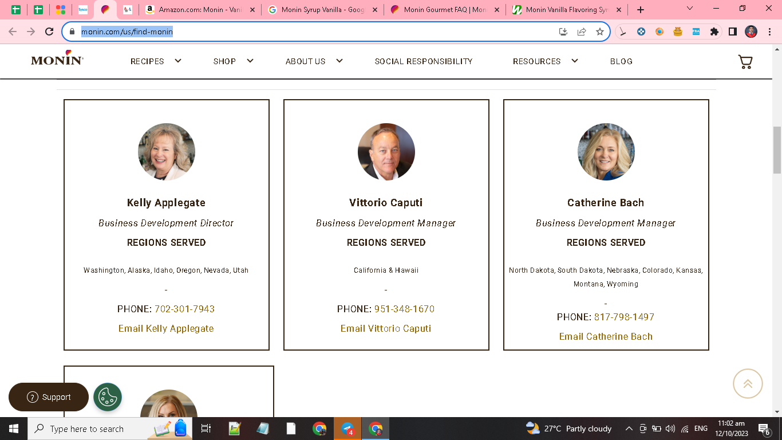Open the weather widget showing 27°C
782x440 pixels.
pos(569,429)
